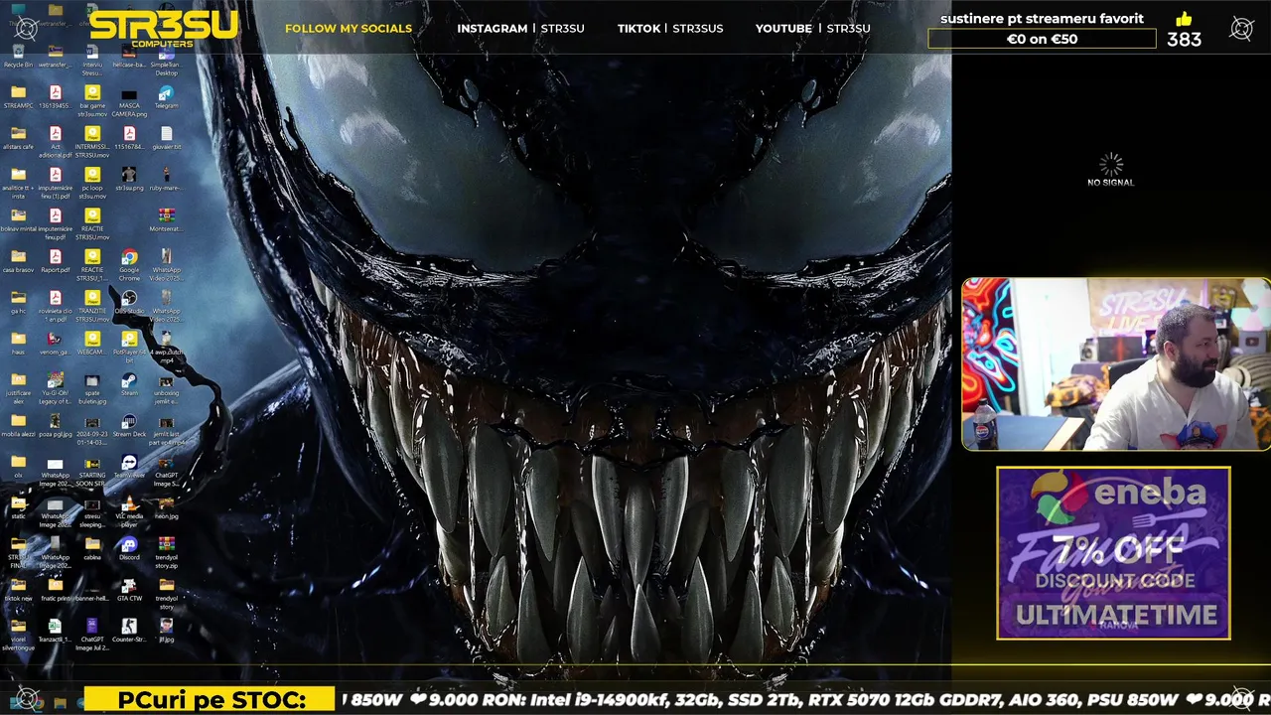
Task: Click the webcam feed thumbnail
Action: (1116, 363)
